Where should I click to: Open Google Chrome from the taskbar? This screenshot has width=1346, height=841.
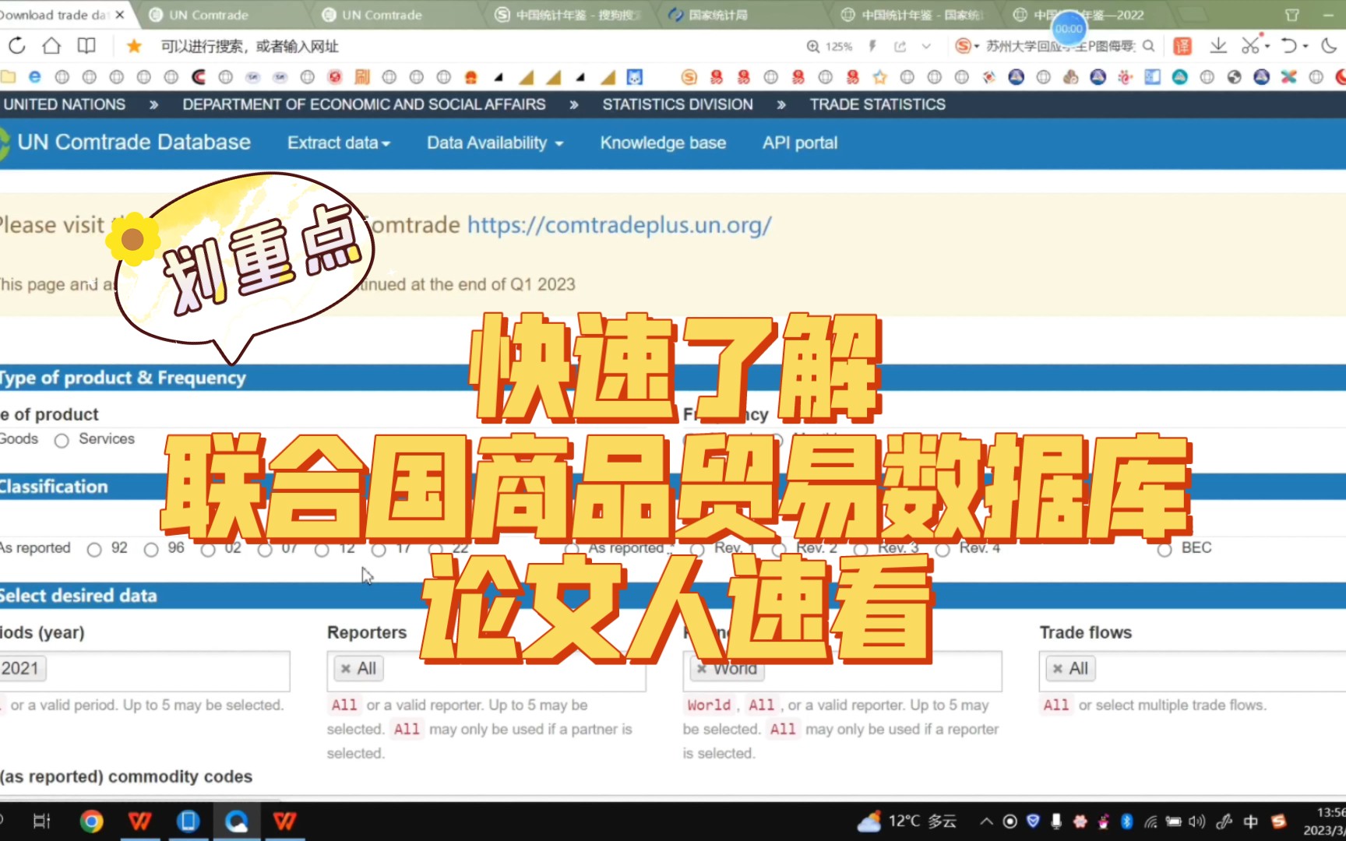[91, 821]
